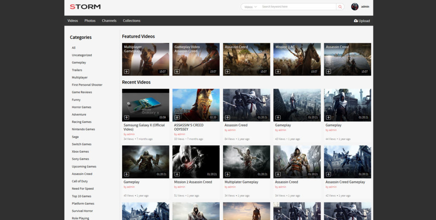
Task: Select the Funny category
Action: (76, 100)
